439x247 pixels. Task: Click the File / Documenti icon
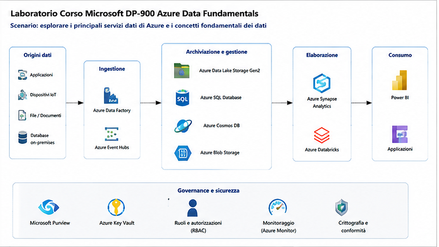(22, 116)
